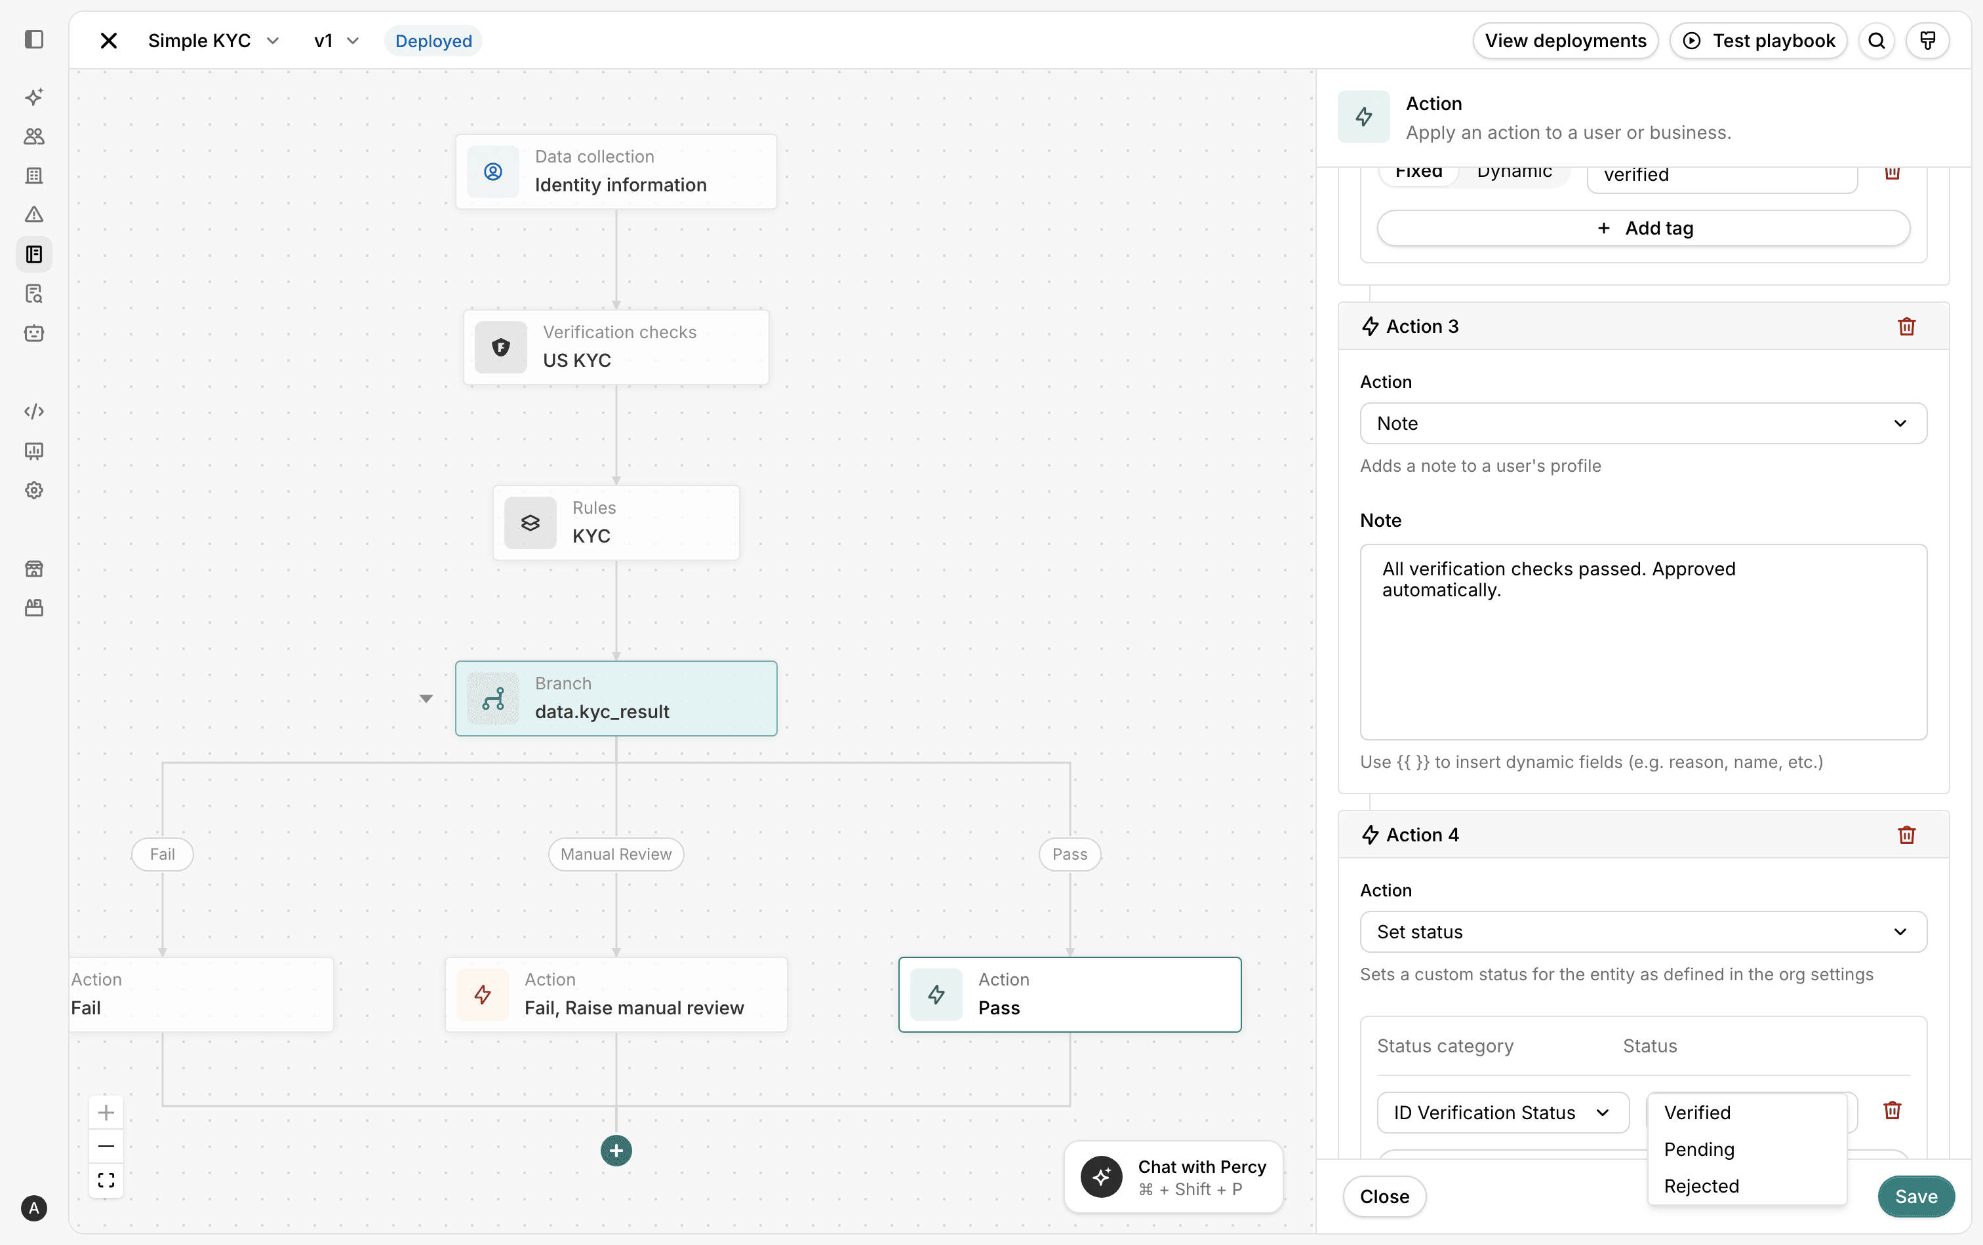
Task: Click inside the Note text area
Action: tap(1643, 643)
